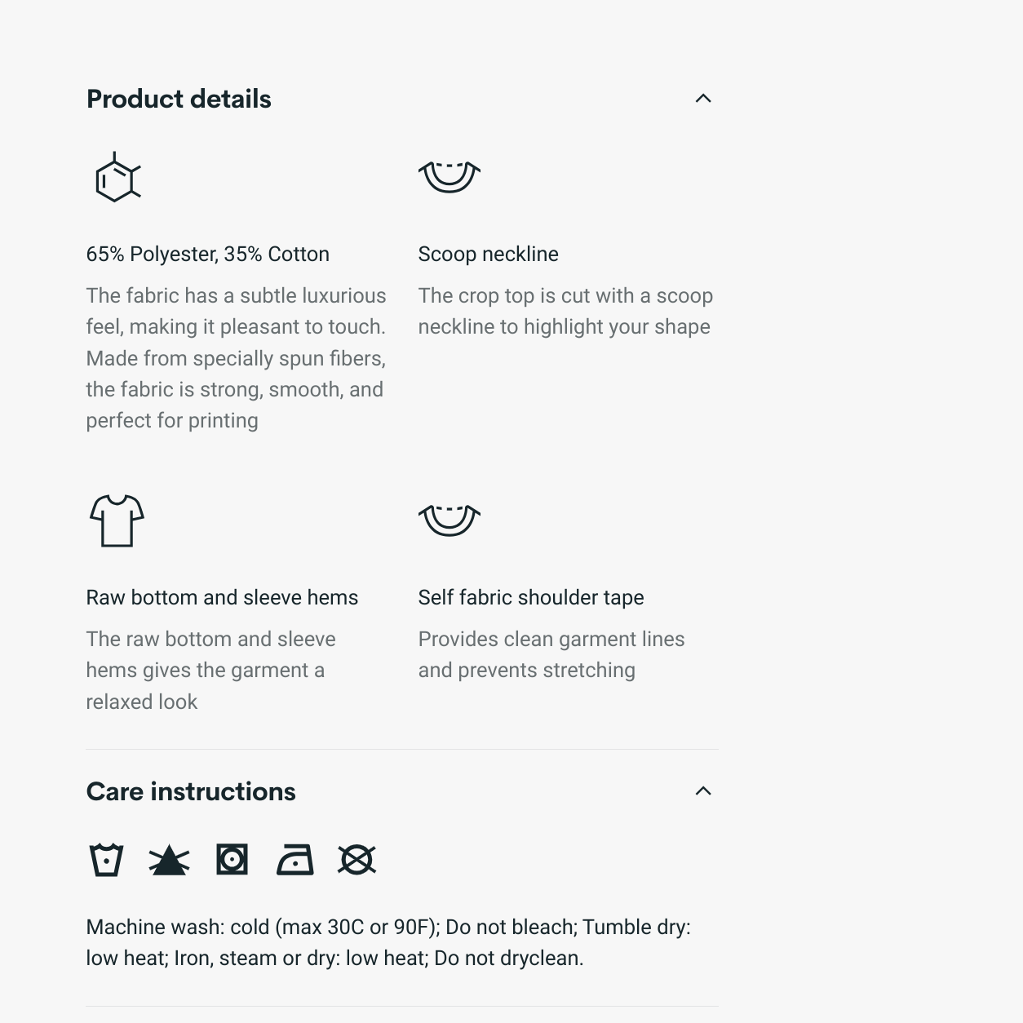Click the 65% Polyester, 35% Cotton title
The height and width of the screenshot is (1023, 1023).
pos(207,255)
